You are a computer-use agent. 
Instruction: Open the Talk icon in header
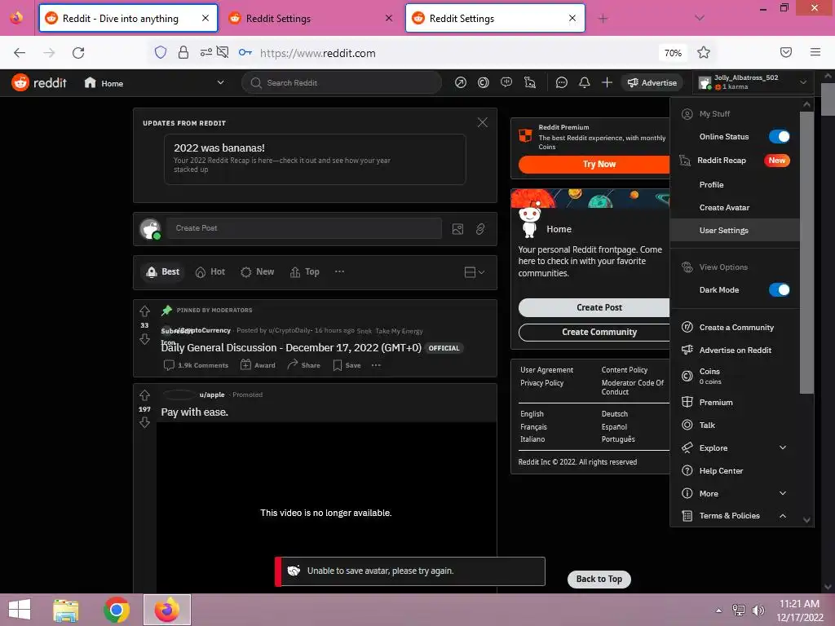tap(506, 82)
